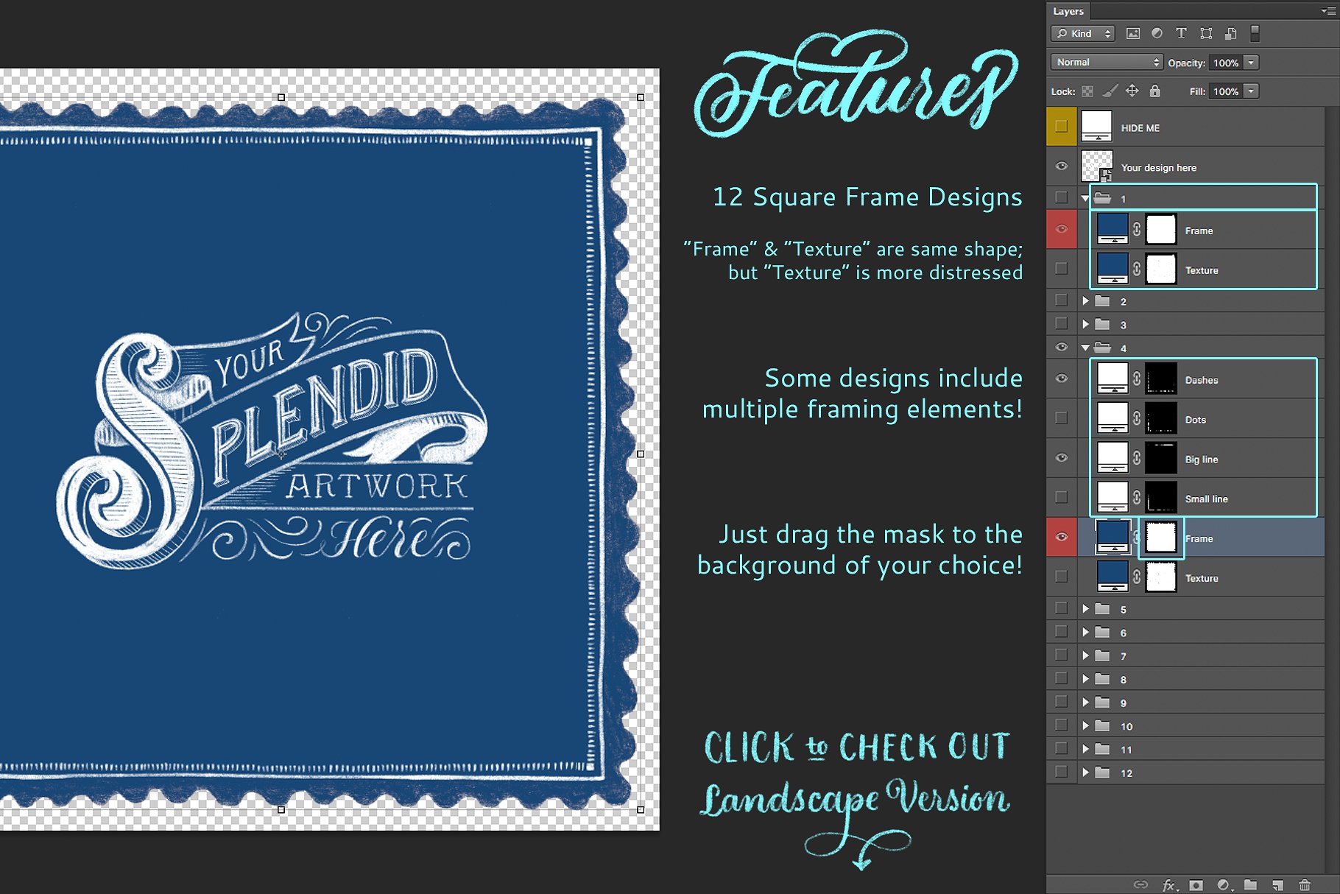The width and height of the screenshot is (1340, 894).
Task: Click the pixel layer filter icon
Action: pos(1133,33)
